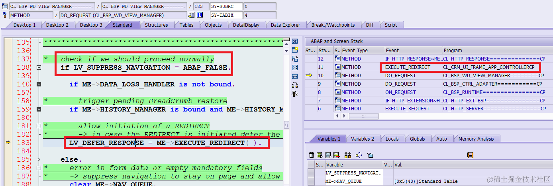The height and width of the screenshot is (186, 553).
Task: Click the second icon in the Variables toolbar
Action: pos(320,155)
